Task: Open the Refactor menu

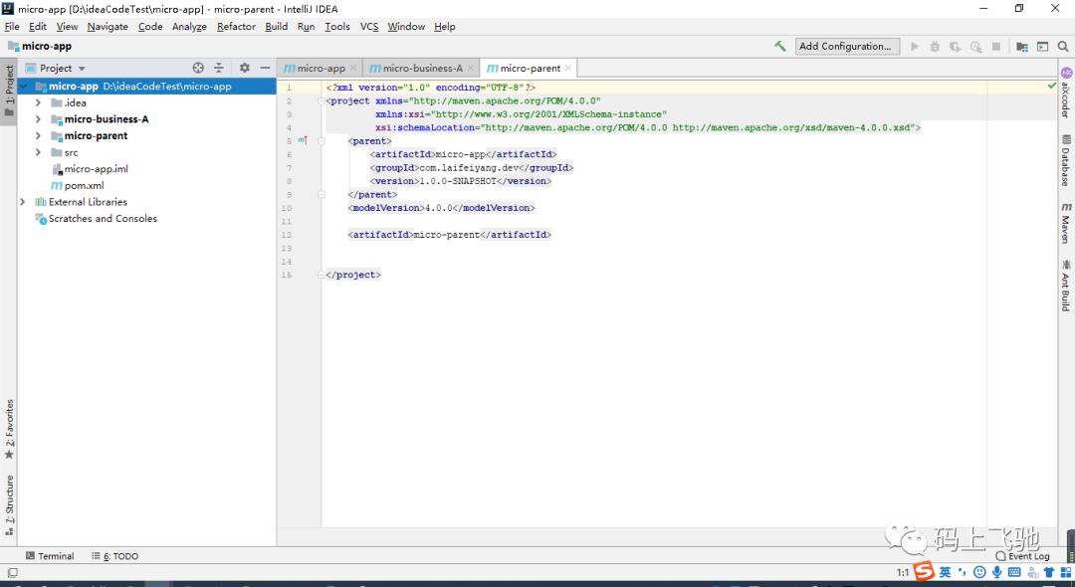Action: 236,27
